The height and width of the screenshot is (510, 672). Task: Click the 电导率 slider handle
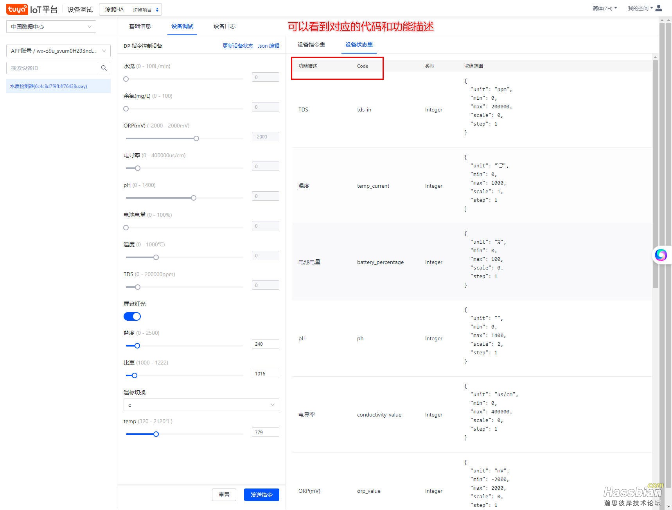[x=138, y=168]
